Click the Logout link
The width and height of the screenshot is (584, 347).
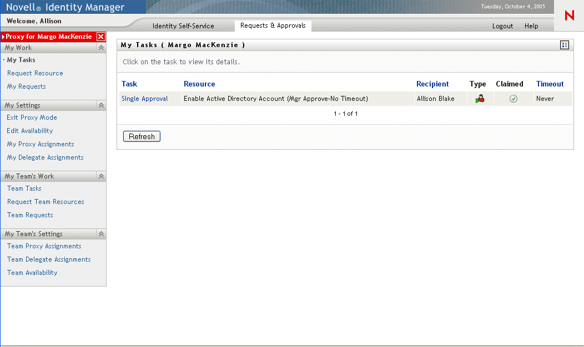click(502, 26)
